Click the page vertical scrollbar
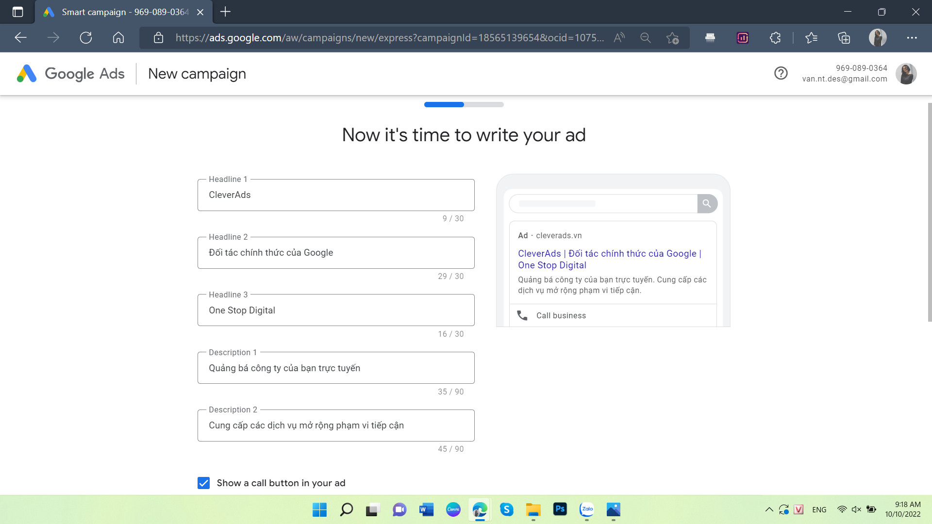Screen dimensions: 932x524 929,212
